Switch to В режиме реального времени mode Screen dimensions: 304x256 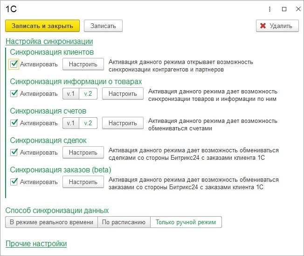tap(51, 222)
